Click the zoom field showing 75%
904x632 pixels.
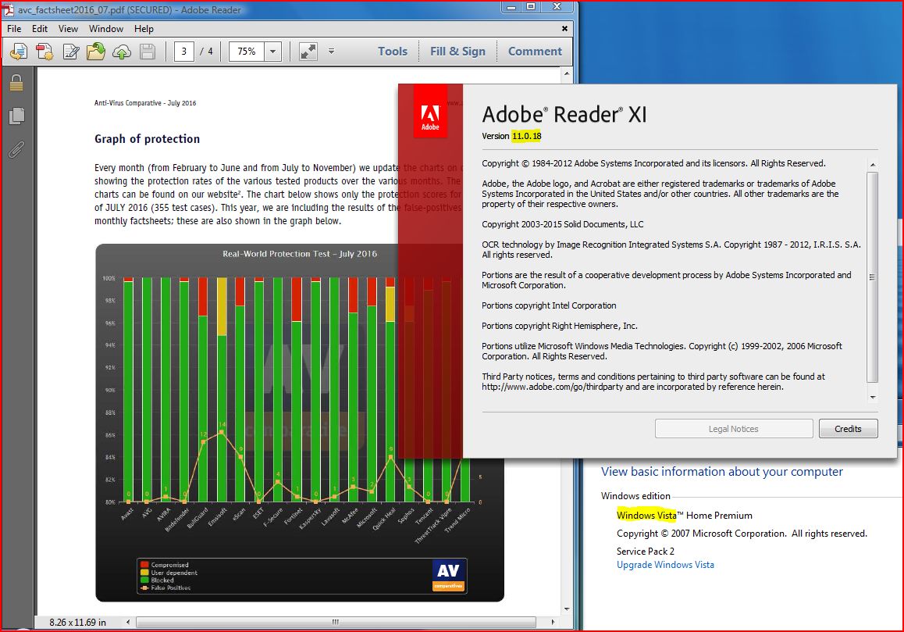[x=247, y=52]
